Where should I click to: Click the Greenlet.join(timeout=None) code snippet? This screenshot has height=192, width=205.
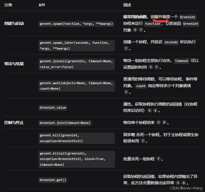(x=65, y=123)
